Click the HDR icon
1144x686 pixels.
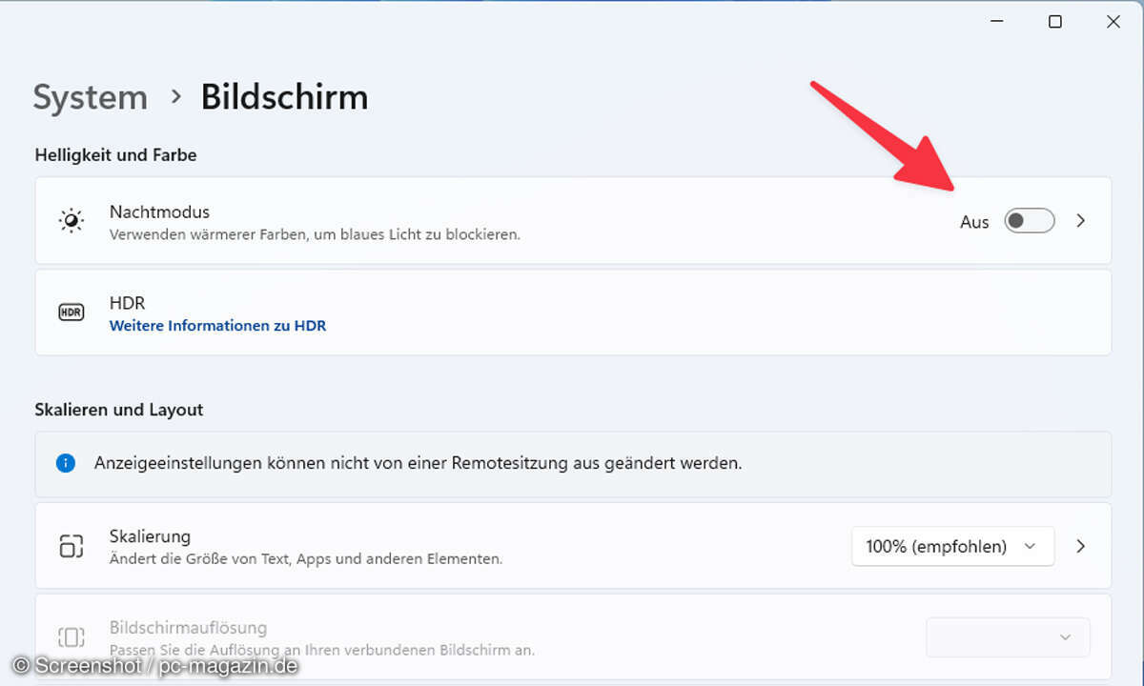point(71,313)
